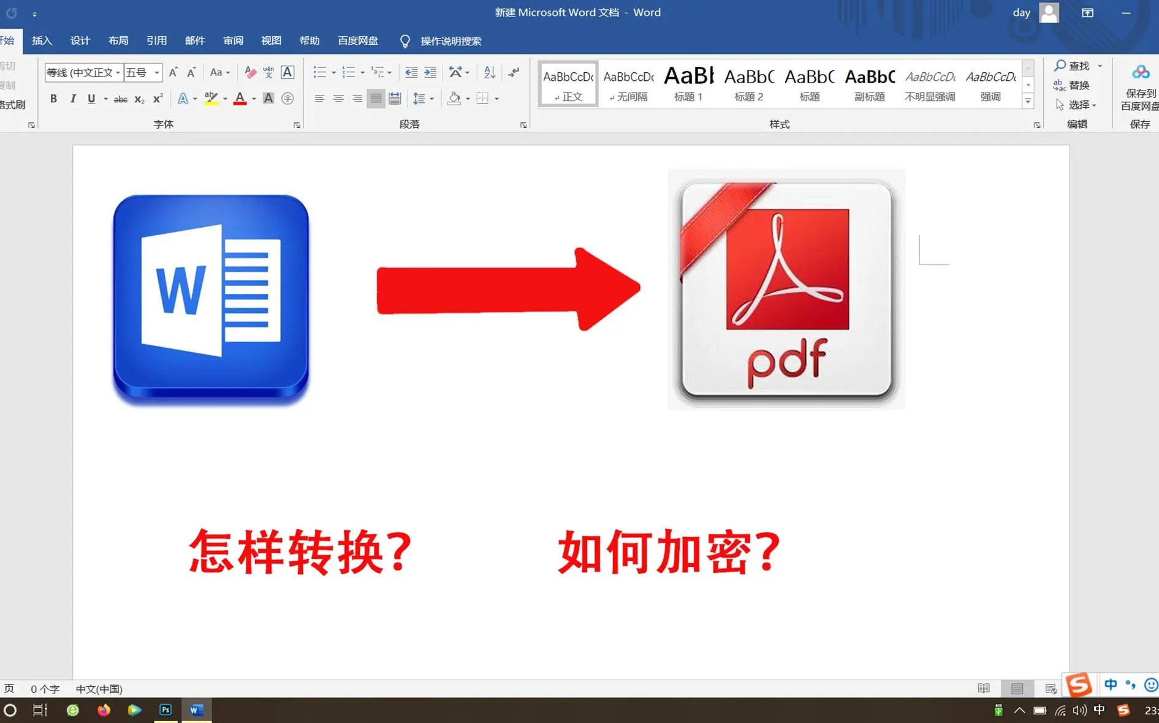Apply character border icon
The width and height of the screenshot is (1159, 723).
287,72
